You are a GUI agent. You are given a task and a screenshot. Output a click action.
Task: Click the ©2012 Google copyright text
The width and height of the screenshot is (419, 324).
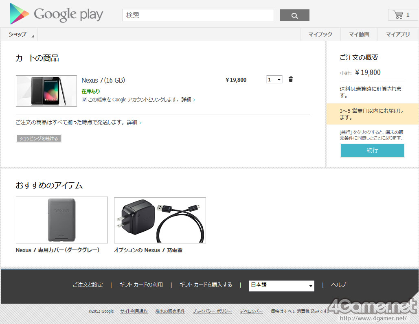point(101,311)
